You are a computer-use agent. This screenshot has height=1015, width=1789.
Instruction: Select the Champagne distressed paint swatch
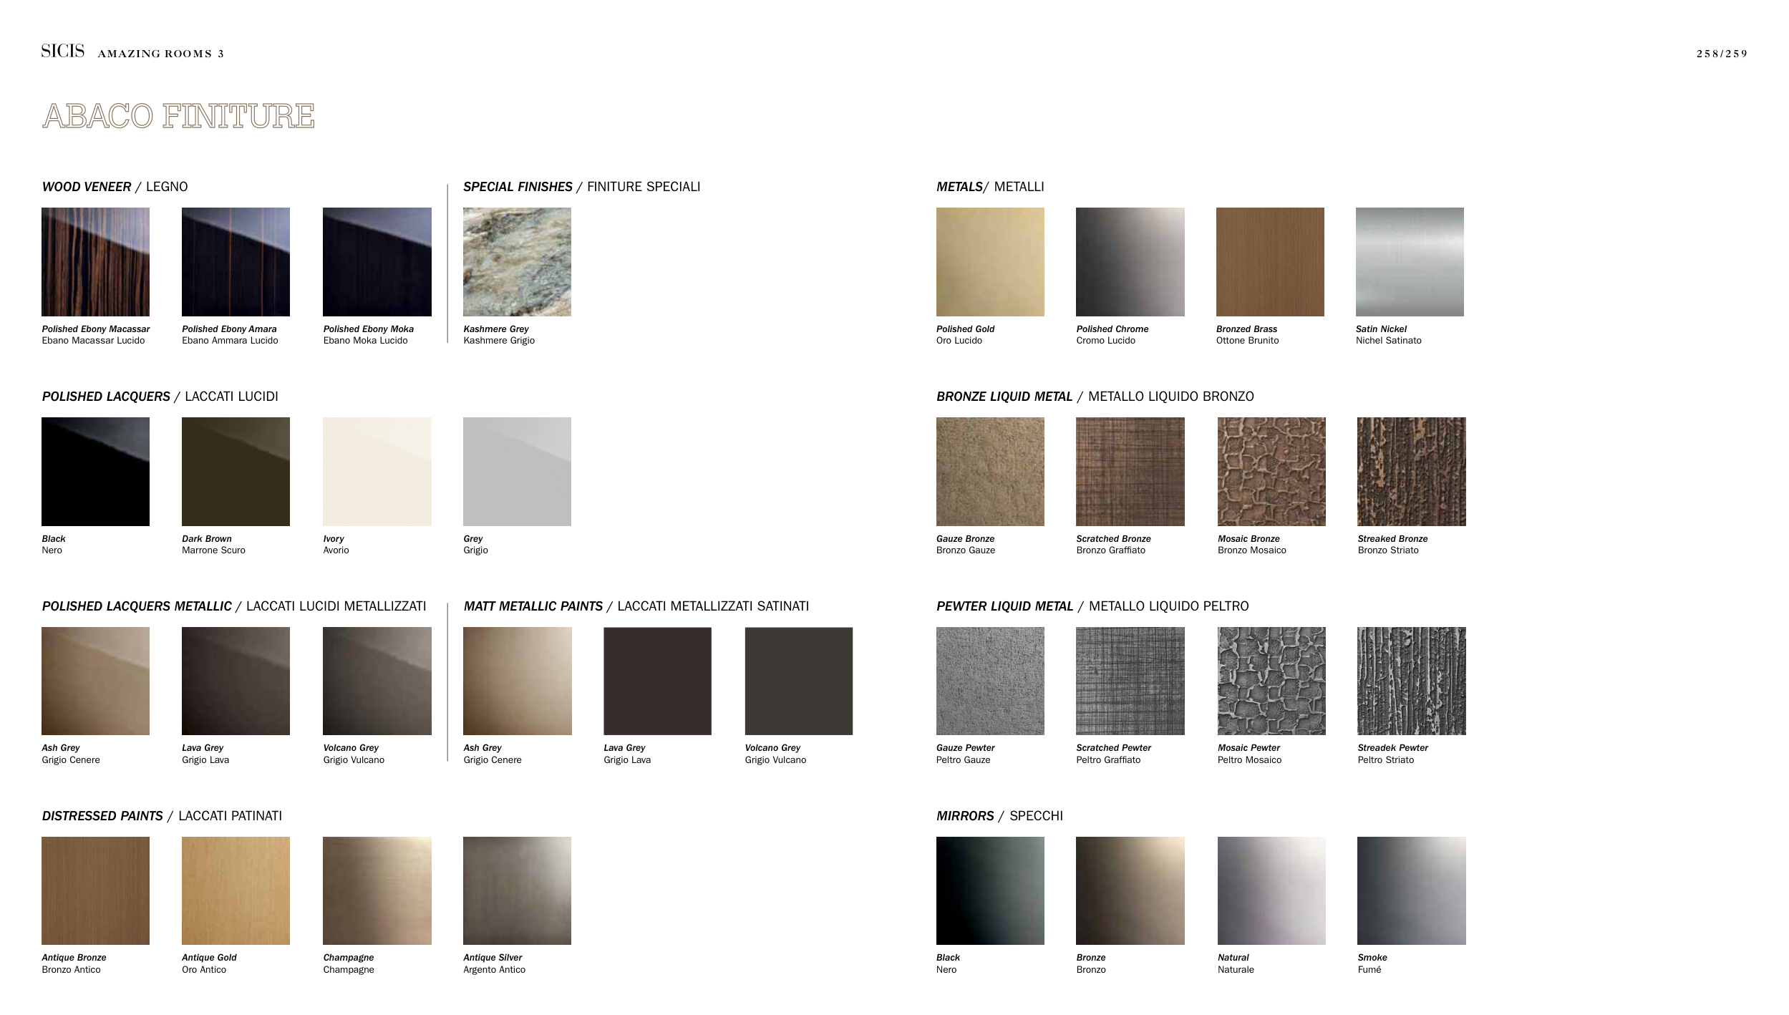tap(377, 890)
